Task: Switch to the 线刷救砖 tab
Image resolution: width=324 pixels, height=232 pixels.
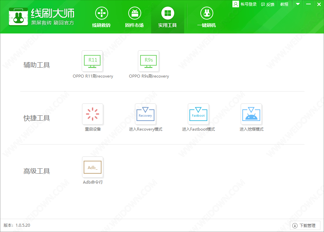Action: (x=101, y=17)
